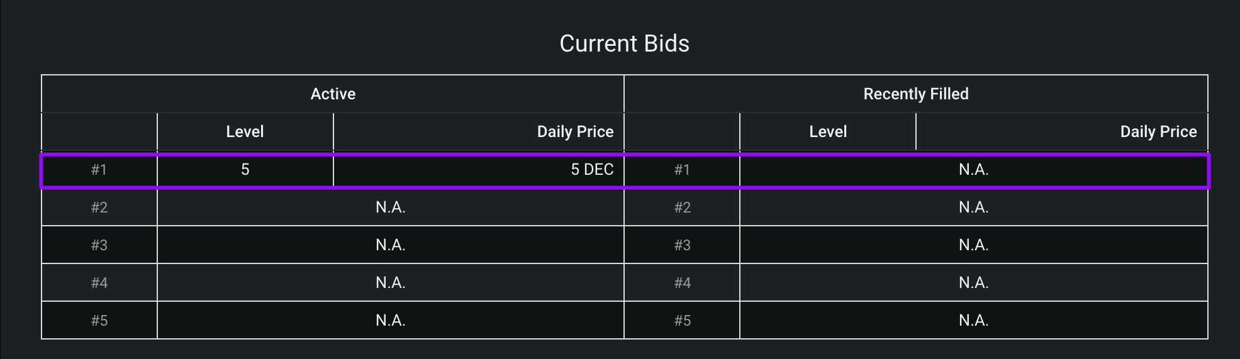
Task: Click the Current Bids title
Action: coord(625,43)
